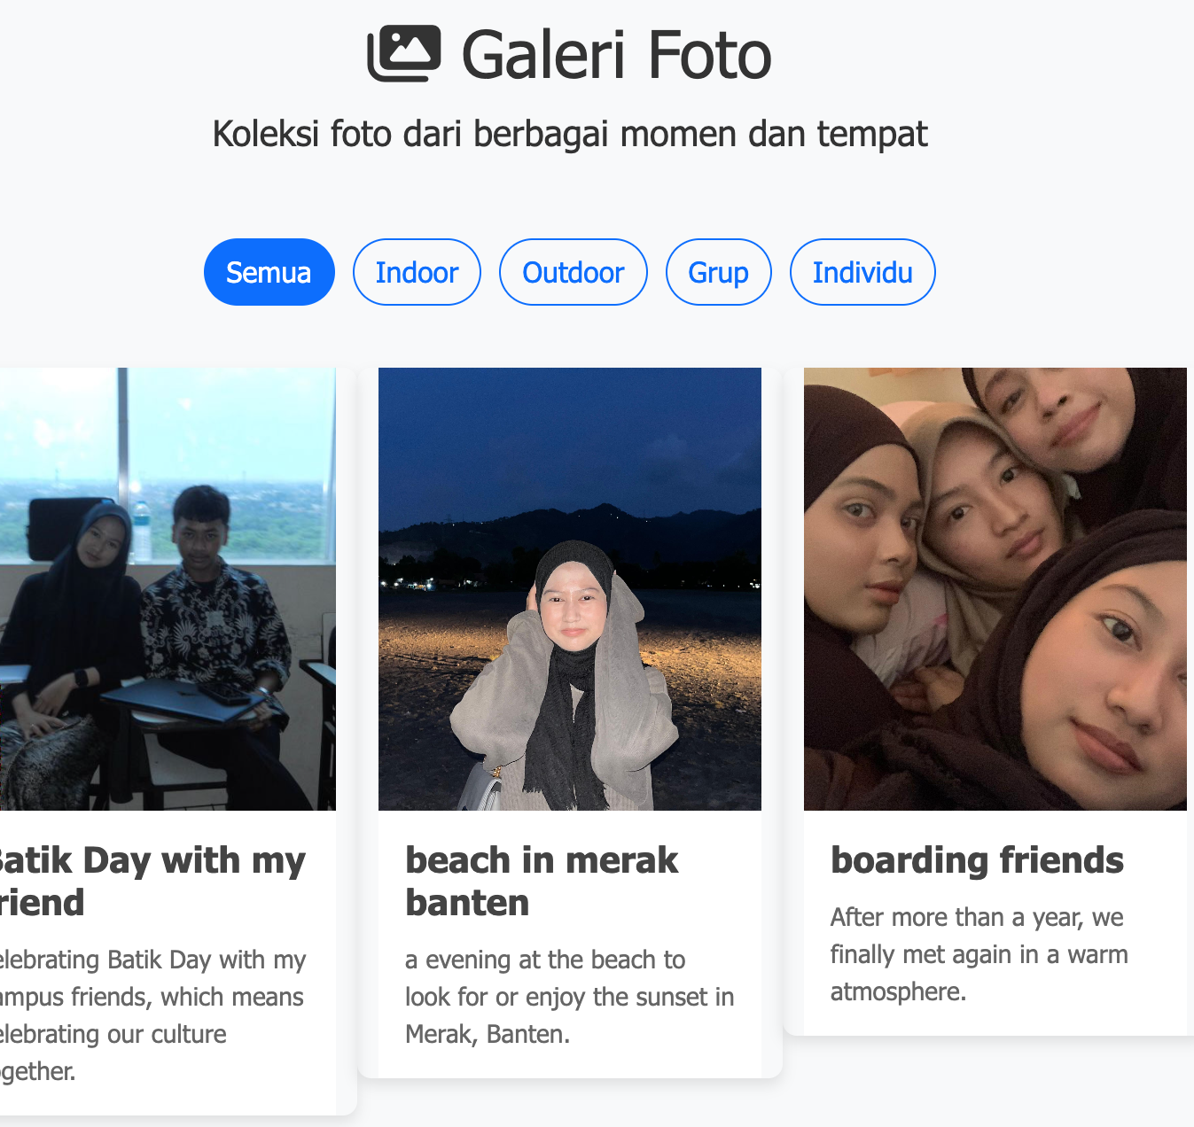
Task: Click the 'Celebrating Batik Day' description text
Action: 152,1015
